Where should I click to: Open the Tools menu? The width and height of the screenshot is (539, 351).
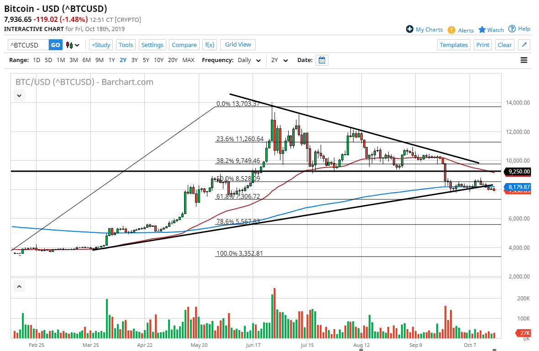click(x=126, y=45)
